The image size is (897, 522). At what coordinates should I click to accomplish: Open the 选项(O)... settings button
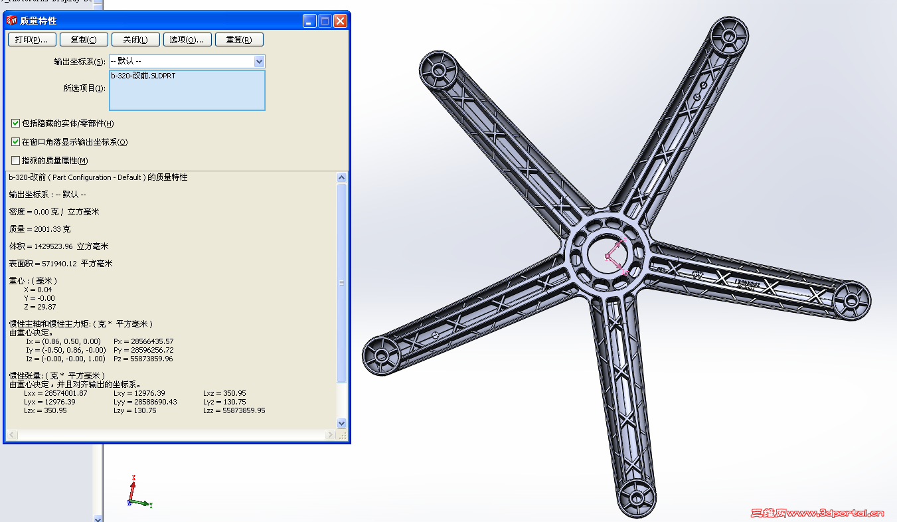(187, 40)
